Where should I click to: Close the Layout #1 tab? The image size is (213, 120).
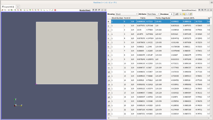tap(13, 7)
